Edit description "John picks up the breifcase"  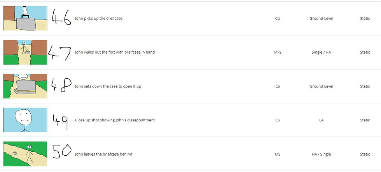click(98, 18)
